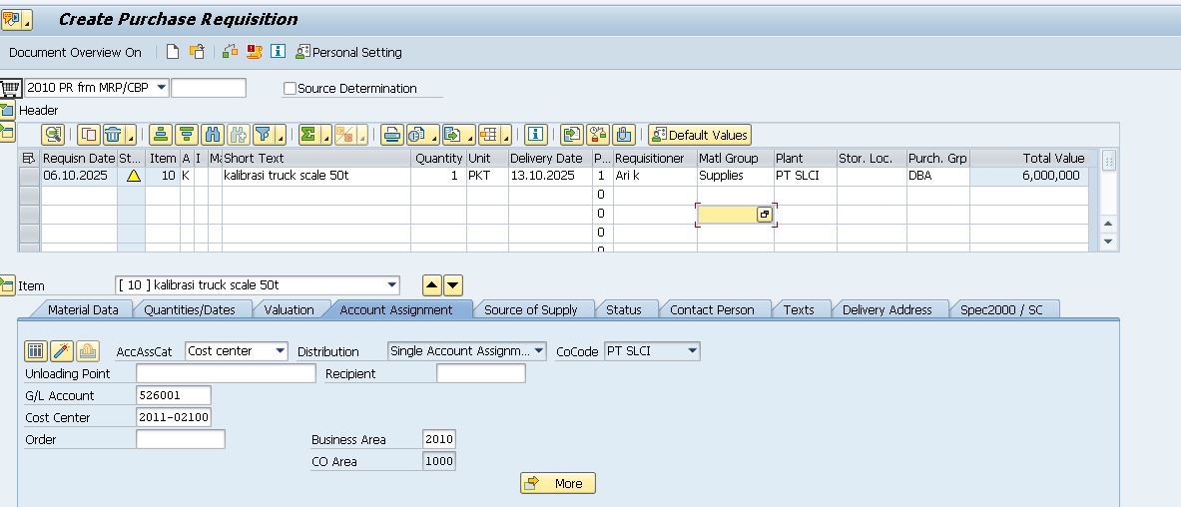The height and width of the screenshot is (507, 1181).
Task: Click into the G/L Account field
Action: click(x=173, y=395)
